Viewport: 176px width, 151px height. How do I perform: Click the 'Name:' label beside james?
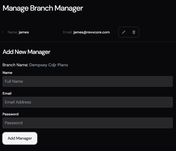tap(13, 32)
